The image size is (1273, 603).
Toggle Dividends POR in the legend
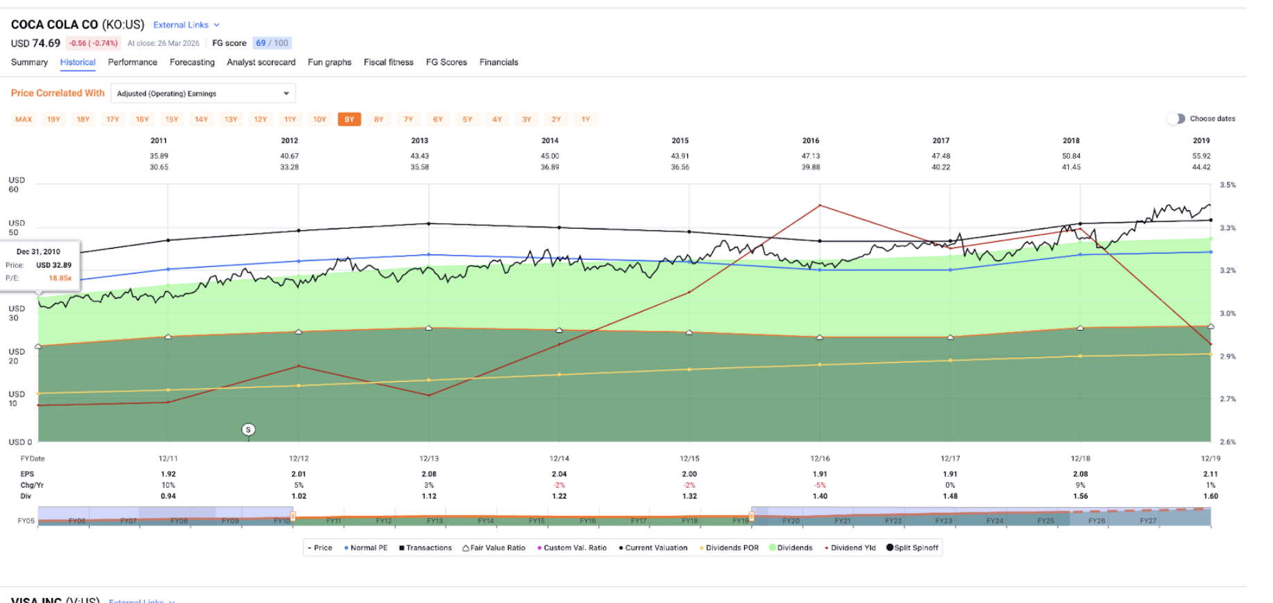(729, 548)
